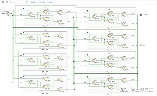The height and width of the screenshot is (96, 157).
Task: Collapse the a1 module block
Action: 24,9
